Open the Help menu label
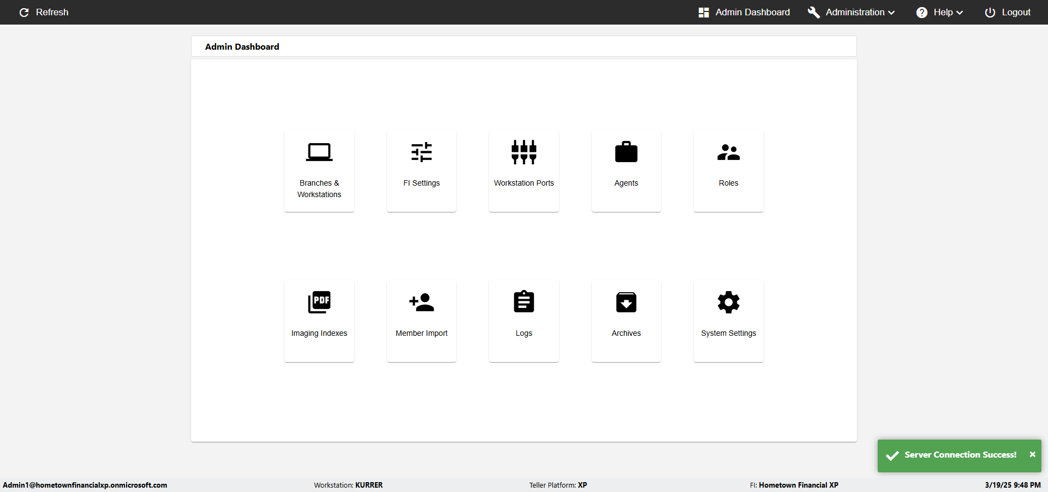The height and width of the screenshot is (492, 1048). [x=943, y=13]
